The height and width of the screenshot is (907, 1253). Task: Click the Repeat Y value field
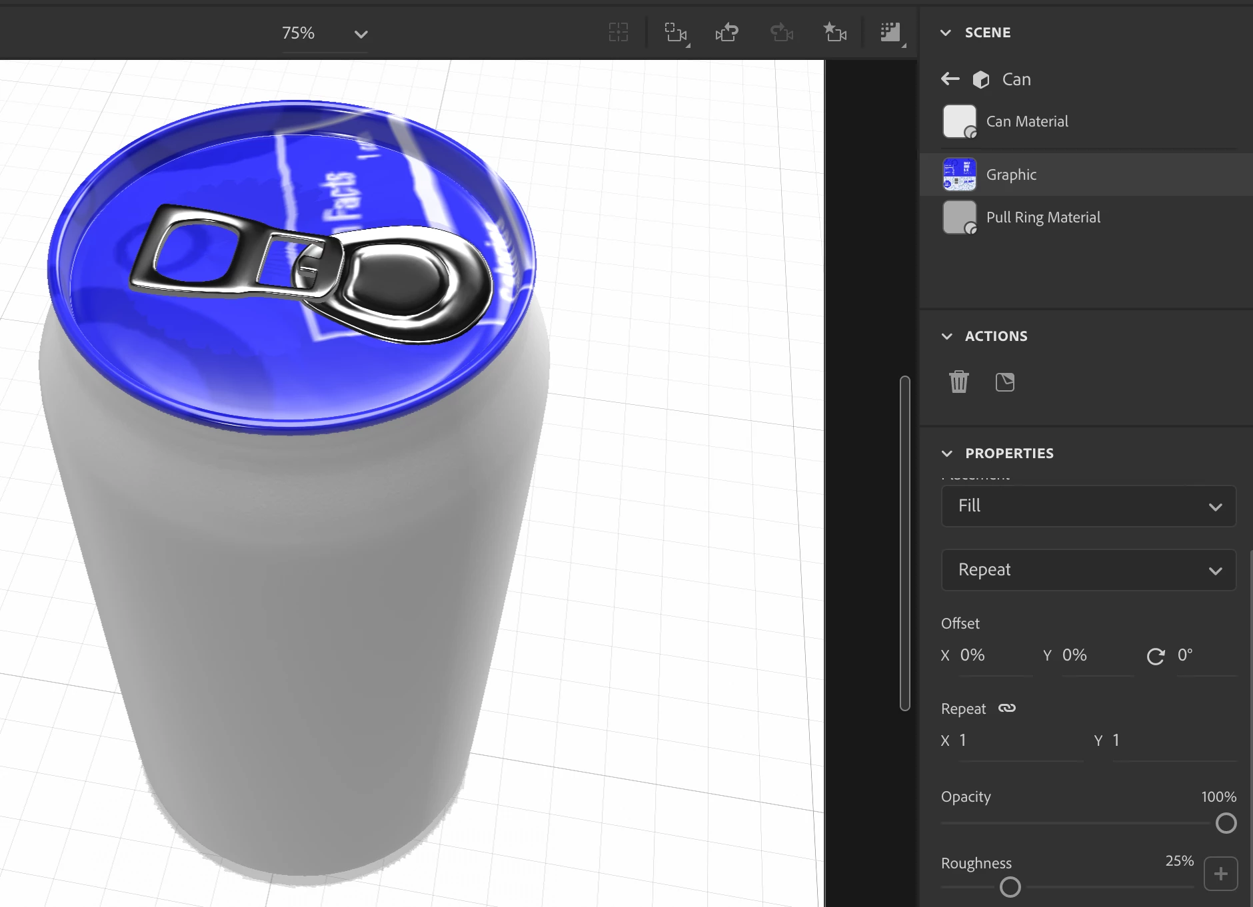(1174, 741)
